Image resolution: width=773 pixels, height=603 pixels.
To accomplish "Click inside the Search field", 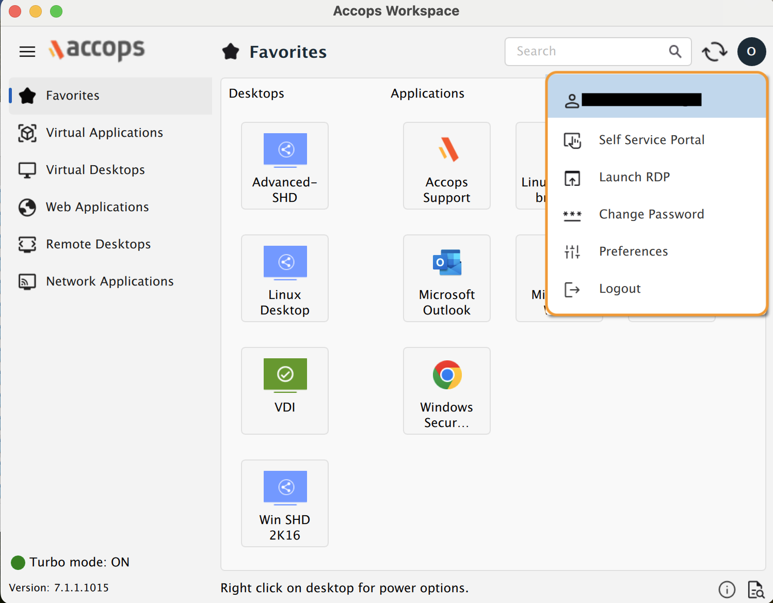I will 588,52.
